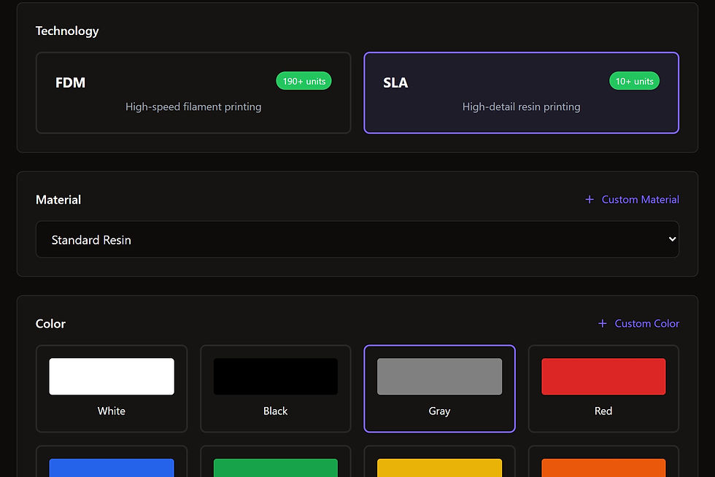Image resolution: width=715 pixels, height=477 pixels.
Task: Select the SLA technology card
Action: [521, 93]
